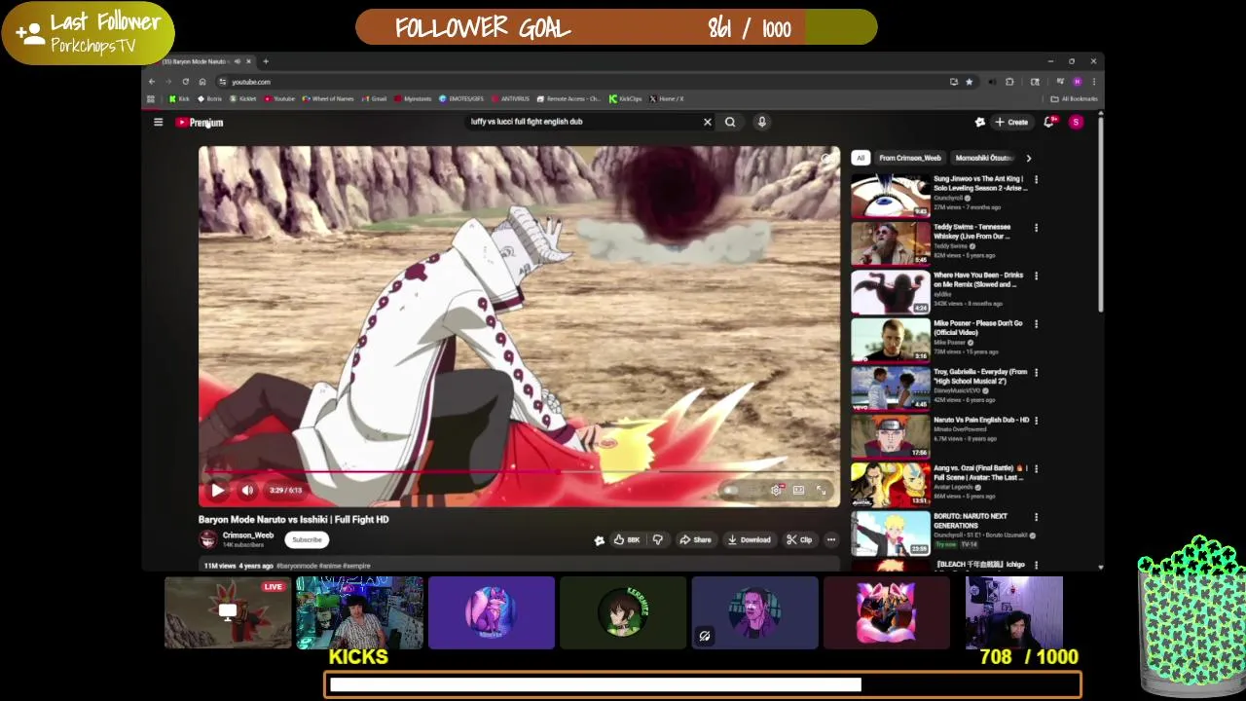This screenshot has width=1246, height=701.
Task: Open options for Sung Jinwoo video
Action: point(1036,179)
